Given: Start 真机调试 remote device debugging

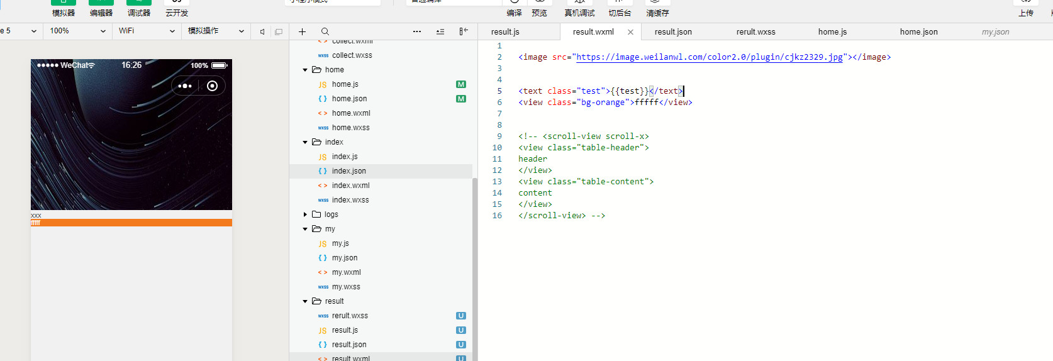Looking at the screenshot, I should coord(579,8).
